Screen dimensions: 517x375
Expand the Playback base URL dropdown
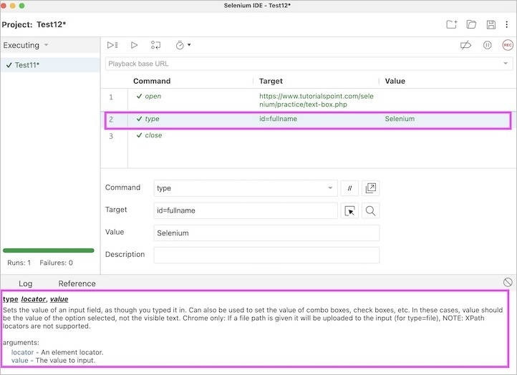click(x=506, y=63)
